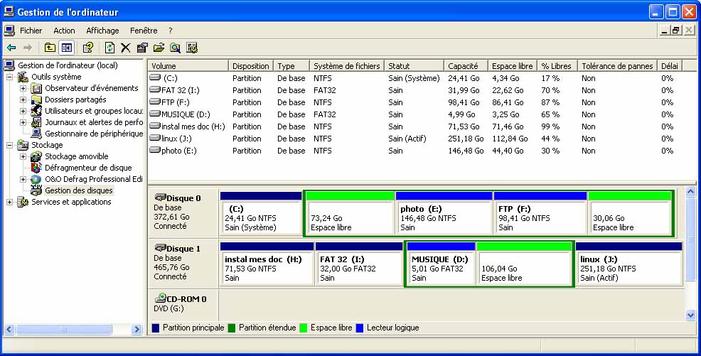Click the Delete X toolbar icon
The image size is (701, 356).
pyautogui.click(x=126, y=48)
